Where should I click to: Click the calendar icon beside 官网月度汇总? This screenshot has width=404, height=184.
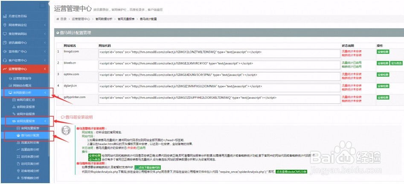[14, 99]
